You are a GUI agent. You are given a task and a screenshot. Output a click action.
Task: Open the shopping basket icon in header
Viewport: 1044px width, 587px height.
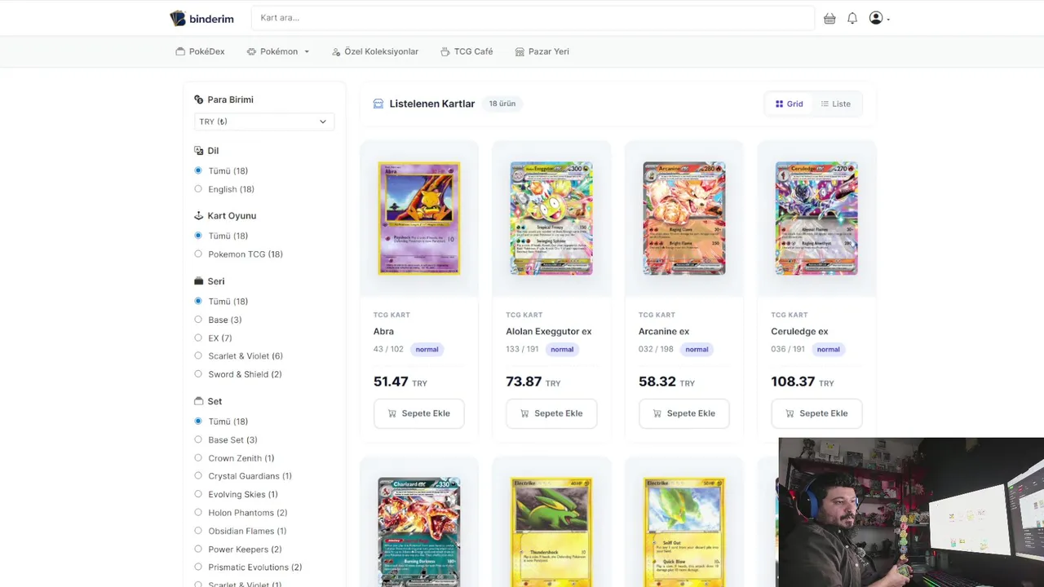click(829, 18)
